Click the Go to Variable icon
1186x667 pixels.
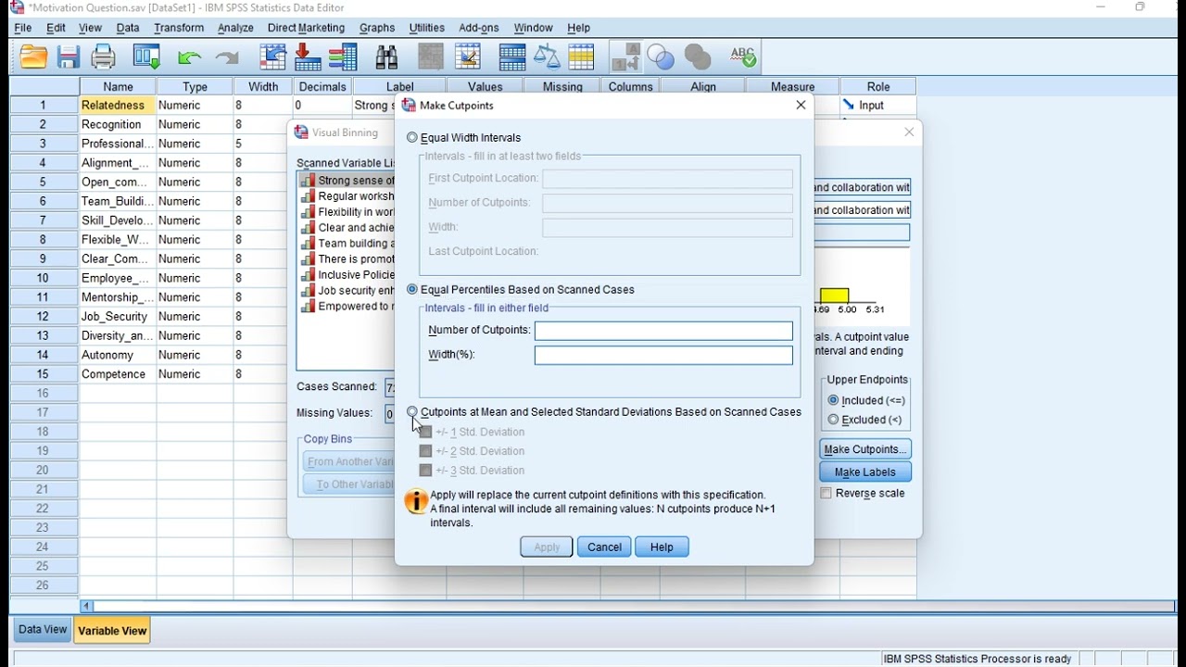point(308,57)
